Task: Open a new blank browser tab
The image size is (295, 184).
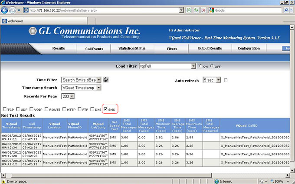Action: tap(92, 21)
